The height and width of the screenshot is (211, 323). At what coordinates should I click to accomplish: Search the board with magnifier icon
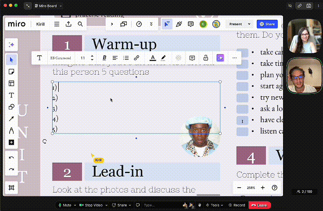click(x=80, y=24)
